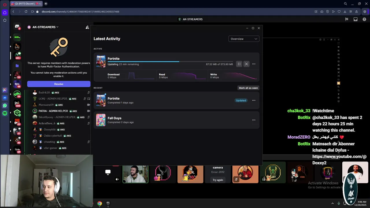Go back in browser history

(13, 12)
